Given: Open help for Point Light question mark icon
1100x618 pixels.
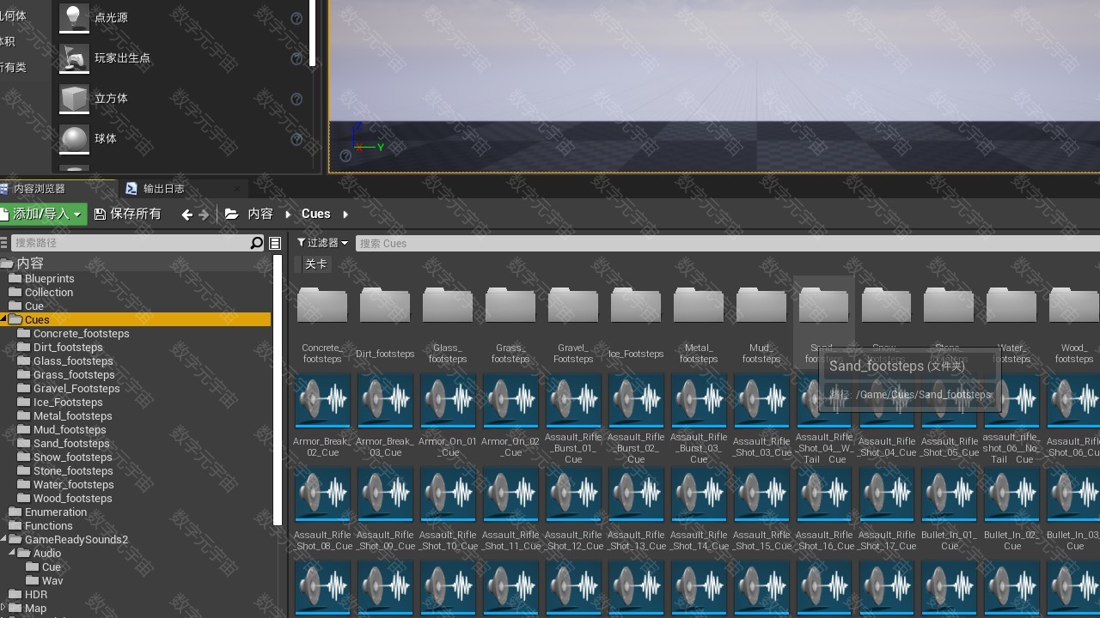Looking at the screenshot, I should coord(296,19).
